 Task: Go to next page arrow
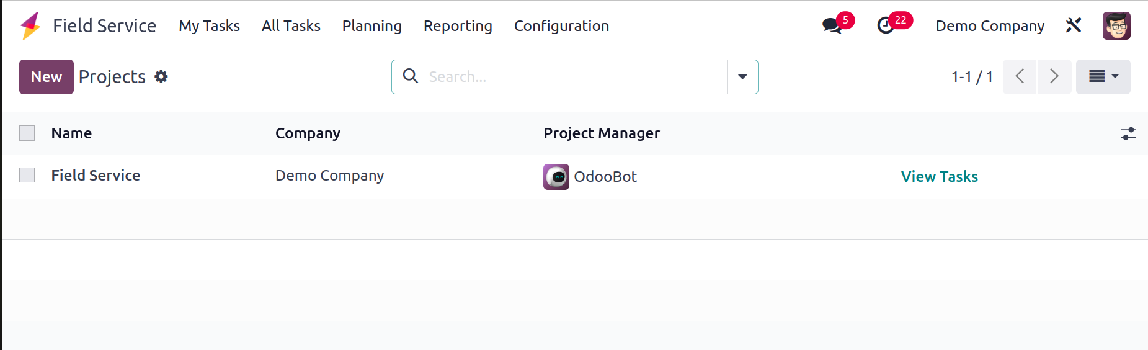click(1054, 77)
